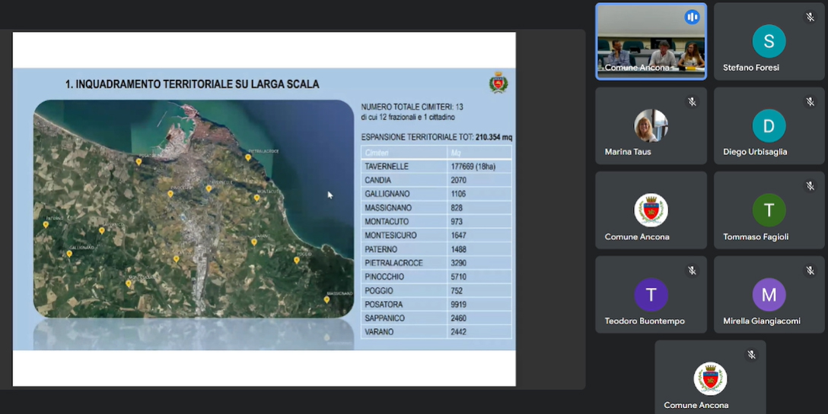Select the muted mic icon for Diego Urbisaglia
828x414 pixels.
click(810, 102)
